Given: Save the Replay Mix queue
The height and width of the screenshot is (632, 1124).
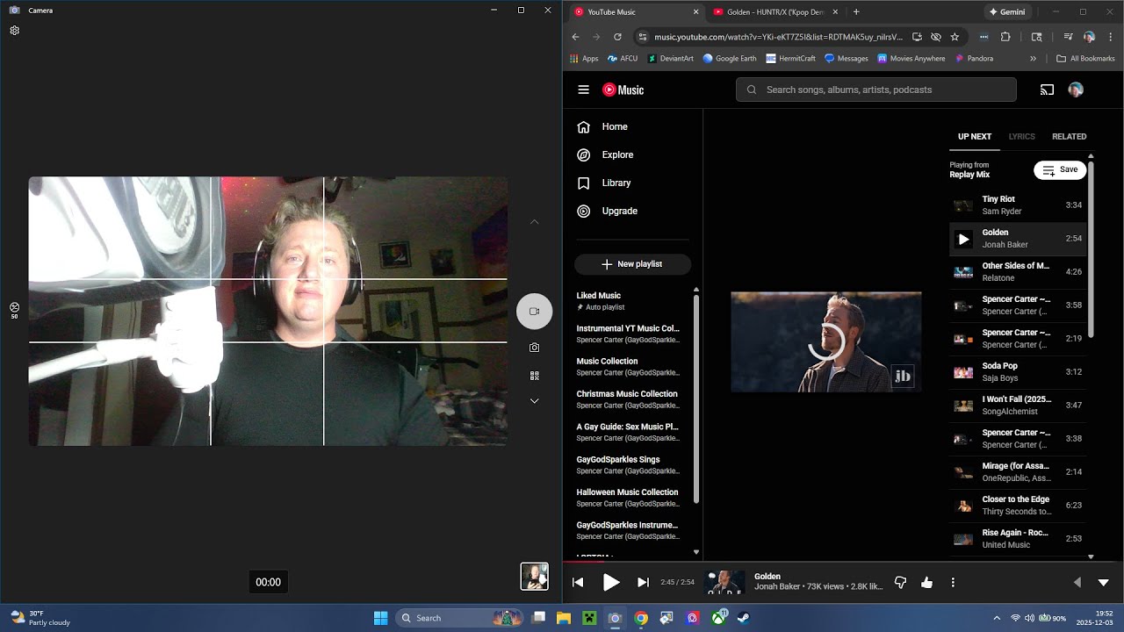Looking at the screenshot, I should pos(1060,170).
